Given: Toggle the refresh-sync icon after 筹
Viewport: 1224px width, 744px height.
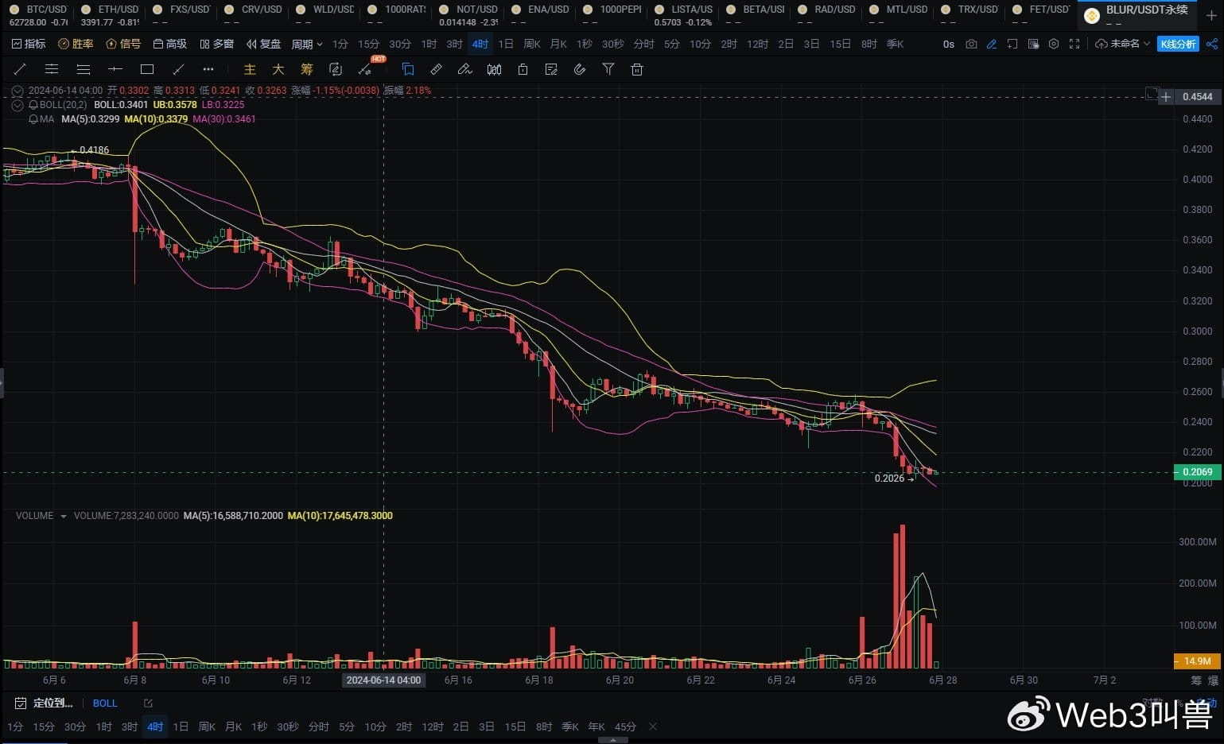Looking at the screenshot, I should click(x=336, y=69).
